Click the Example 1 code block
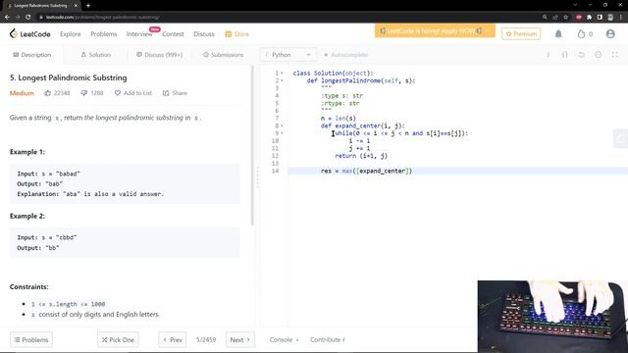This screenshot has width=628, height=353. (125, 183)
